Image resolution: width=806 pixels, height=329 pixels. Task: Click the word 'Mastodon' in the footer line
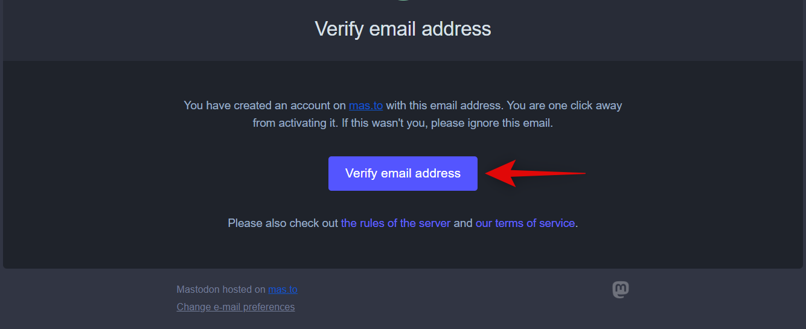[x=198, y=289]
